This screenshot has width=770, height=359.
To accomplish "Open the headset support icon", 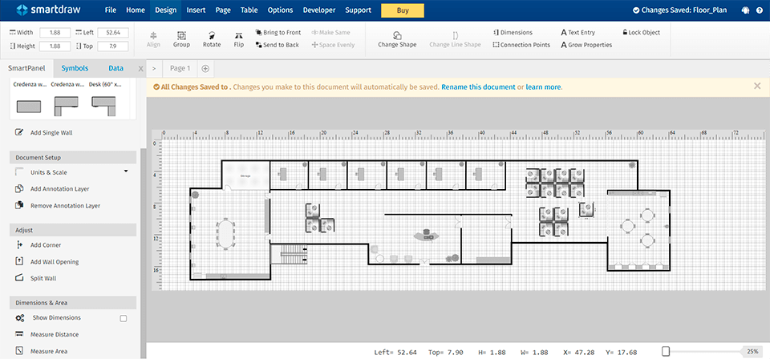I will [745, 10].
